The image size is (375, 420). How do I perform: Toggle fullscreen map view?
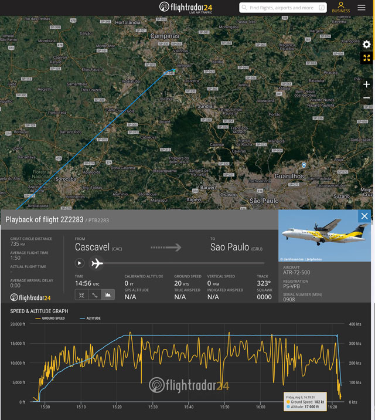click(x=366, y=58)
